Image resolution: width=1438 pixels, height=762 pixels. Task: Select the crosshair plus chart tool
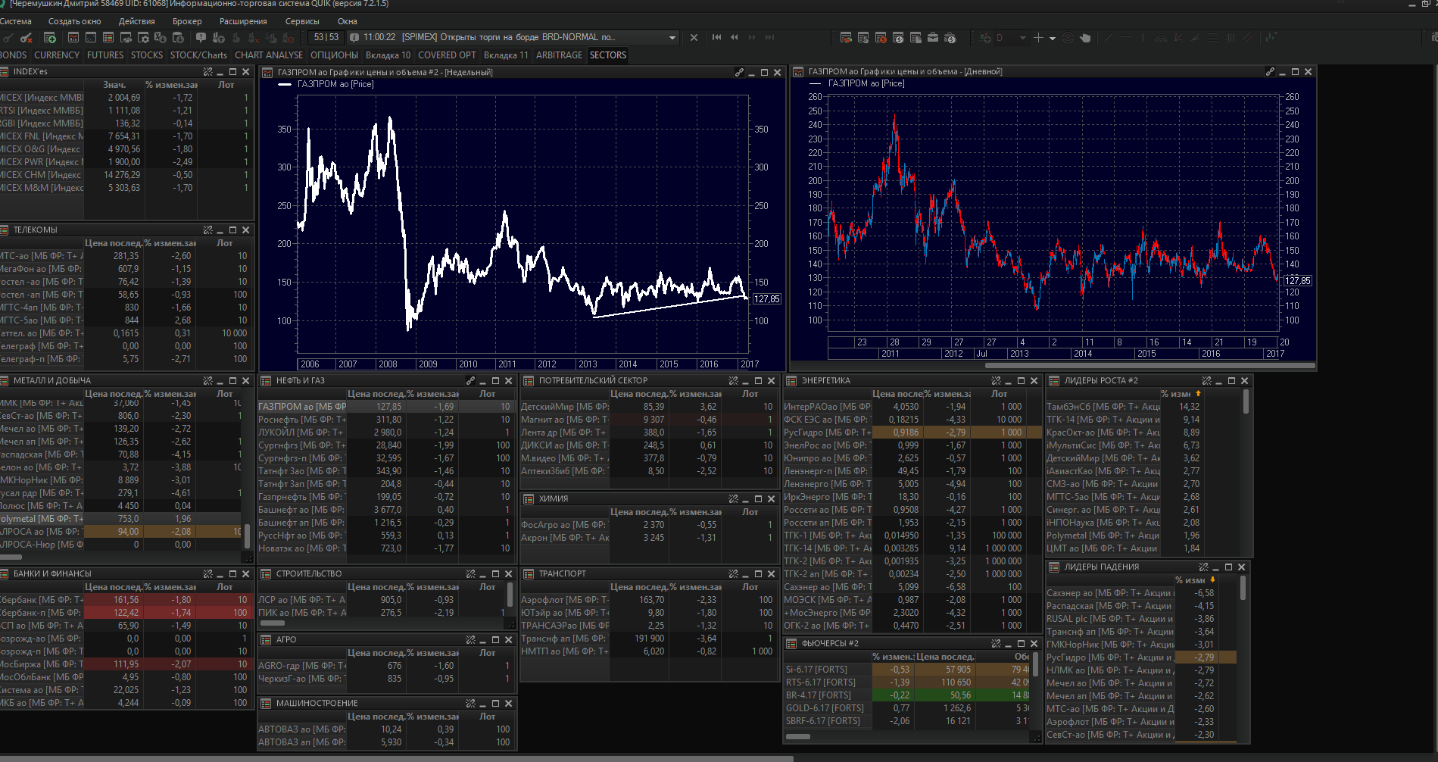click(x=1038, y=37)
